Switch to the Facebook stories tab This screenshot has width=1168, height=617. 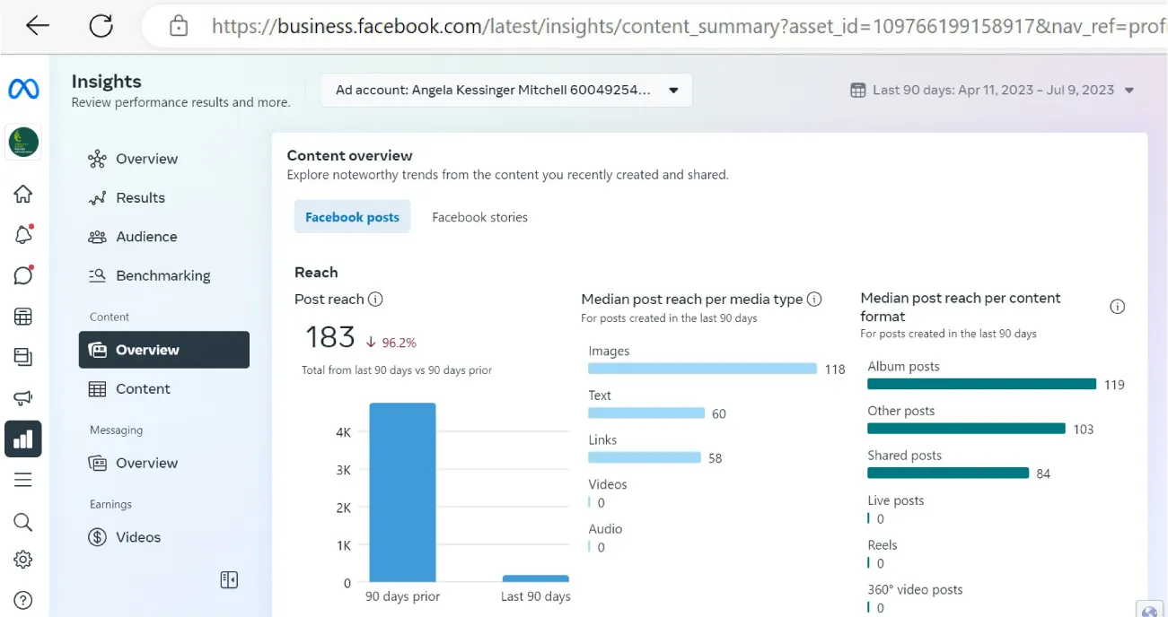click(x=479, y=216)
